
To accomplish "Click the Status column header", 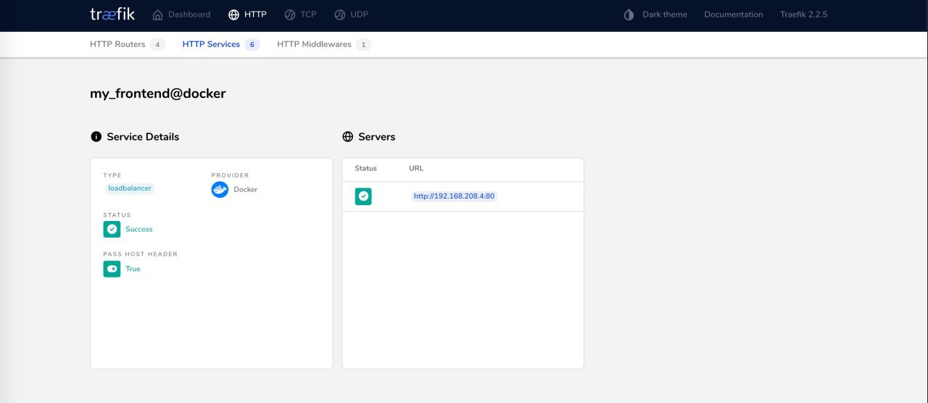I will tap(366, 168).
